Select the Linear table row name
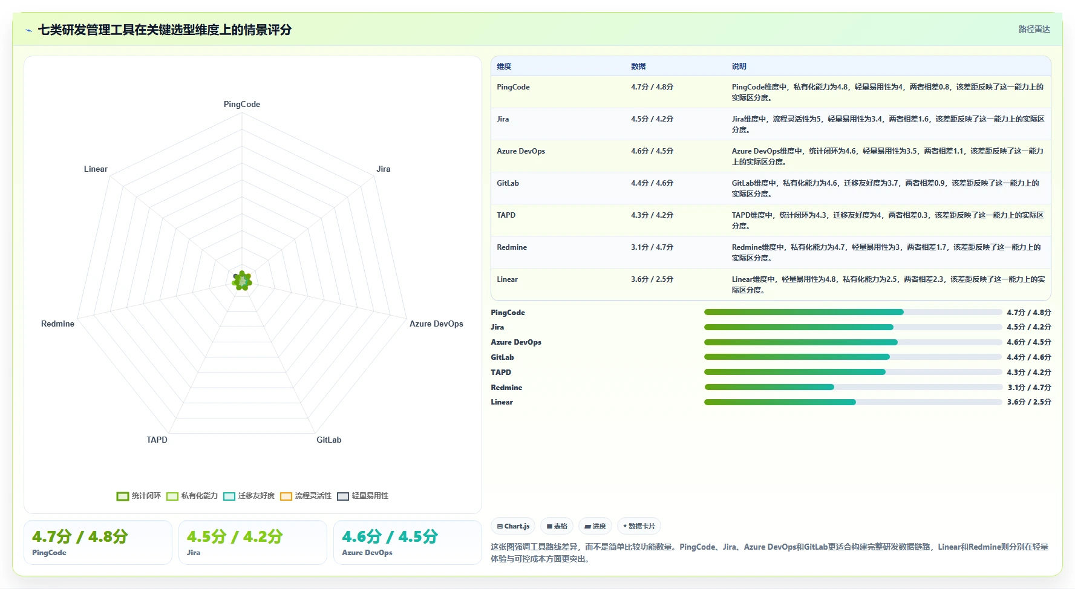The image size is (1075, 589). pos(507,279)
